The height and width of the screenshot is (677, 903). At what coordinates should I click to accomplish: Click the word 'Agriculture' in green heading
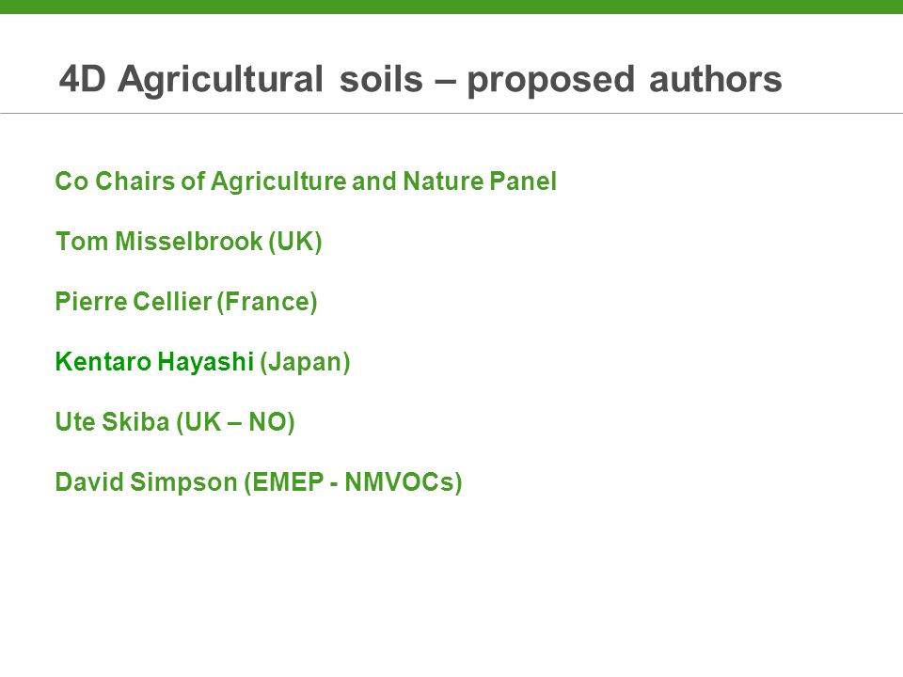coord(278,181)
